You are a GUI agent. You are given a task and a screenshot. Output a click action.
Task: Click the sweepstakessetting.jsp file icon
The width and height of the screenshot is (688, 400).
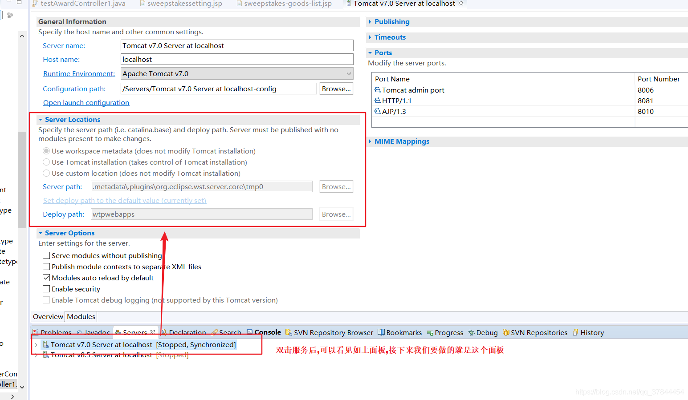[142, 4]
